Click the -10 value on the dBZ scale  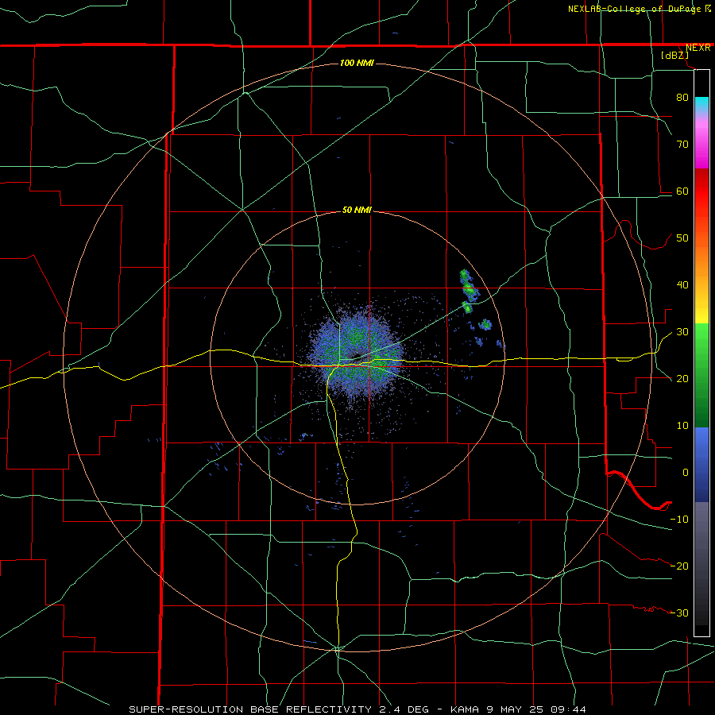coord(679,520)
